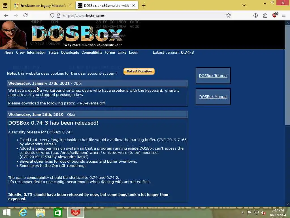Viewport: 290px width, 218px height.
Task: Click the scrollbar down arrow
Action: pos(287,204)
